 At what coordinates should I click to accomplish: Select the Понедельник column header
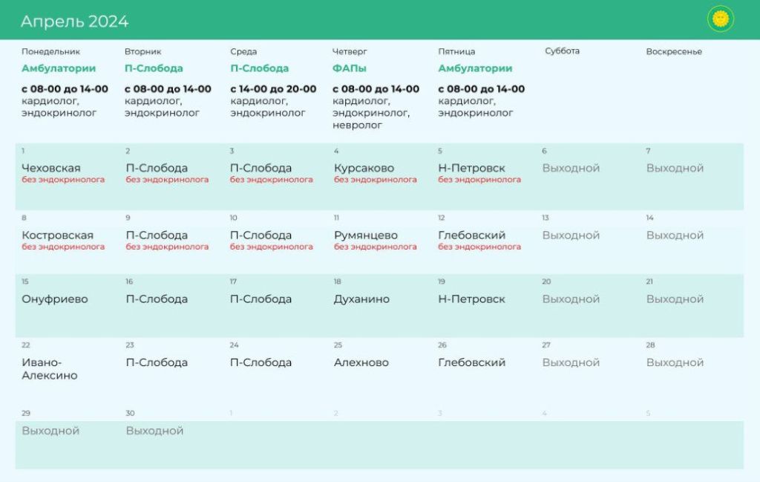point(50,52)
